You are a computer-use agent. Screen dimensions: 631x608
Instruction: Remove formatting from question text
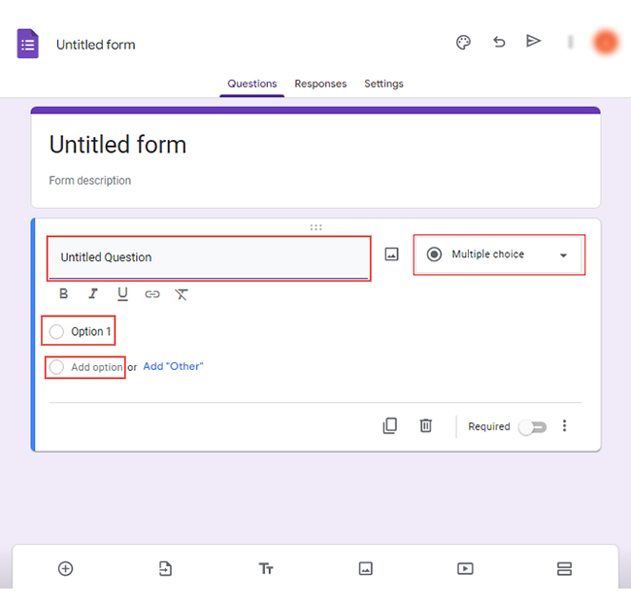pos(182,294)
